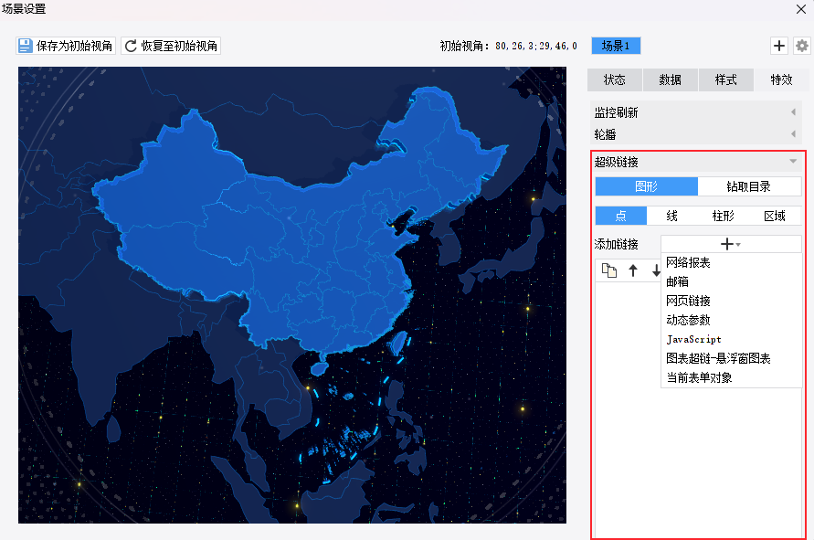Viewport: 814px width, 540px height.
Task: Collapse the 超级链接 section
Action: 695,162
